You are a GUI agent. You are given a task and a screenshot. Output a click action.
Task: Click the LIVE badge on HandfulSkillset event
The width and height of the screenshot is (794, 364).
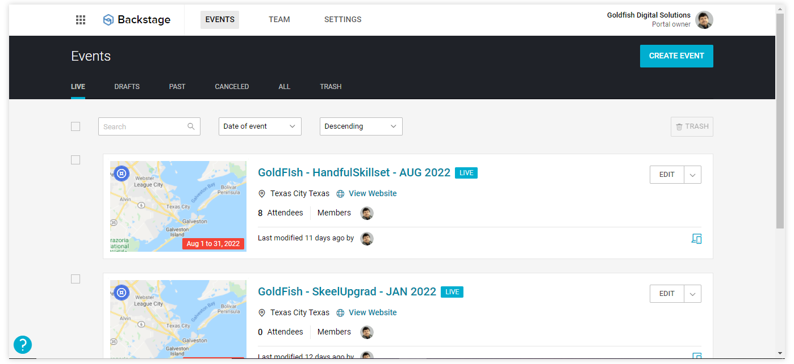pyautogui.click(x=466, y=173)
